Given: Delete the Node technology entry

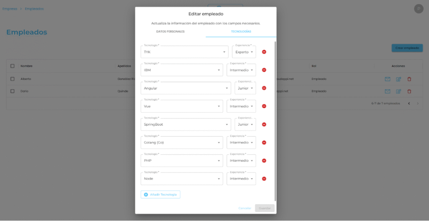Looking at the screenshot, I should point(264,179).
